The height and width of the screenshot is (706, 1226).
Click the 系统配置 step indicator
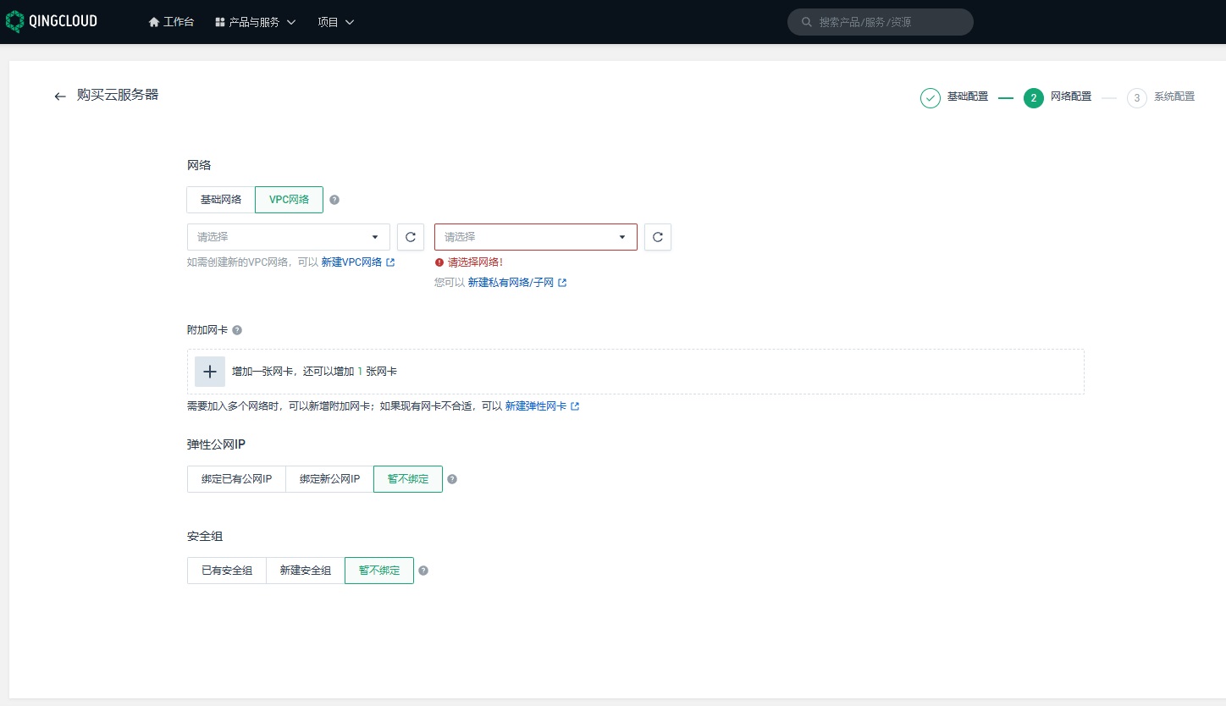point(1167,97)
